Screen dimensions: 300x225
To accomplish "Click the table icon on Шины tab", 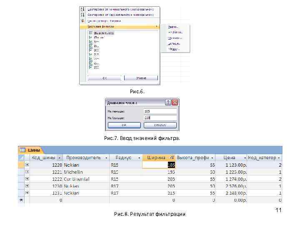I will [x=22, y=150].
